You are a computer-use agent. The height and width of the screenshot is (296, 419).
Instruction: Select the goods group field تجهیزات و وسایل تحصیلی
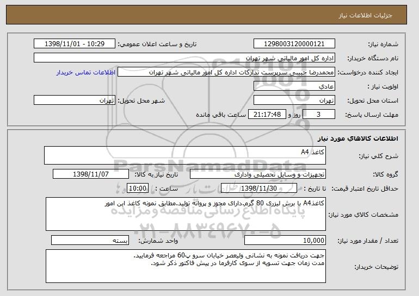tap(258, 174)
